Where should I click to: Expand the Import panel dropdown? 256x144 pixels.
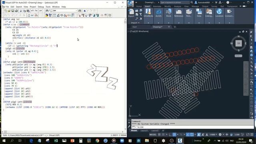click(x=135, y=23)
